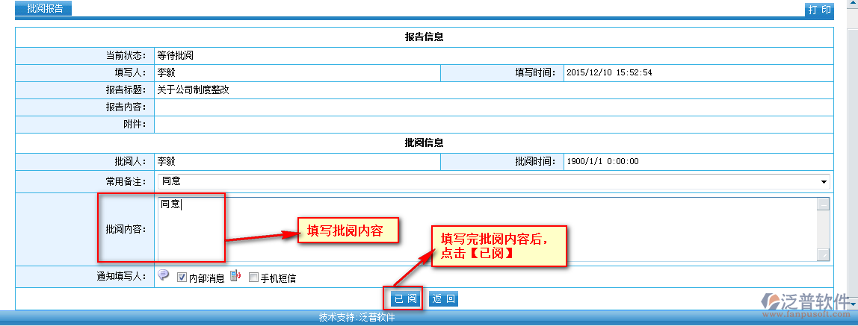Submit review with 已阅 button
This screenshot has height=326, width=858.
click(x=406, y=299)
